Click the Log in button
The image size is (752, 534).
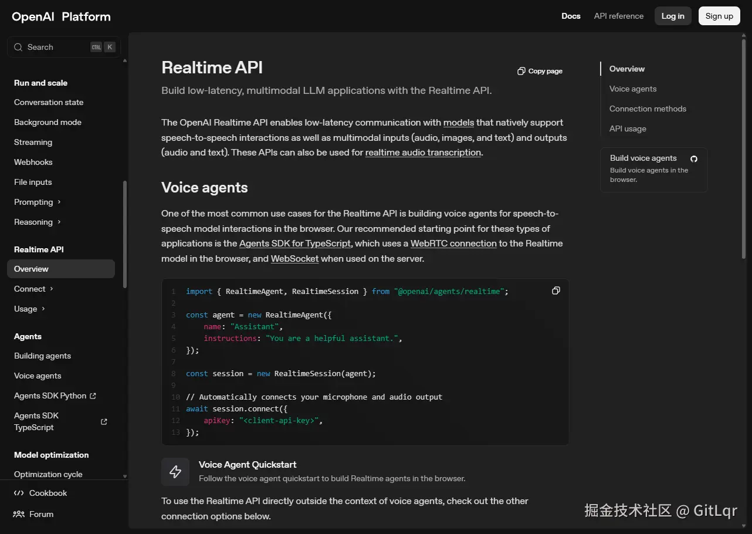[673, 16]
